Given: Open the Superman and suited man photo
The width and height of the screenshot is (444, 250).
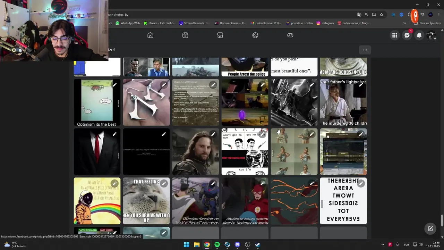Looking at the screenshot, I should (x=146, y=67).
